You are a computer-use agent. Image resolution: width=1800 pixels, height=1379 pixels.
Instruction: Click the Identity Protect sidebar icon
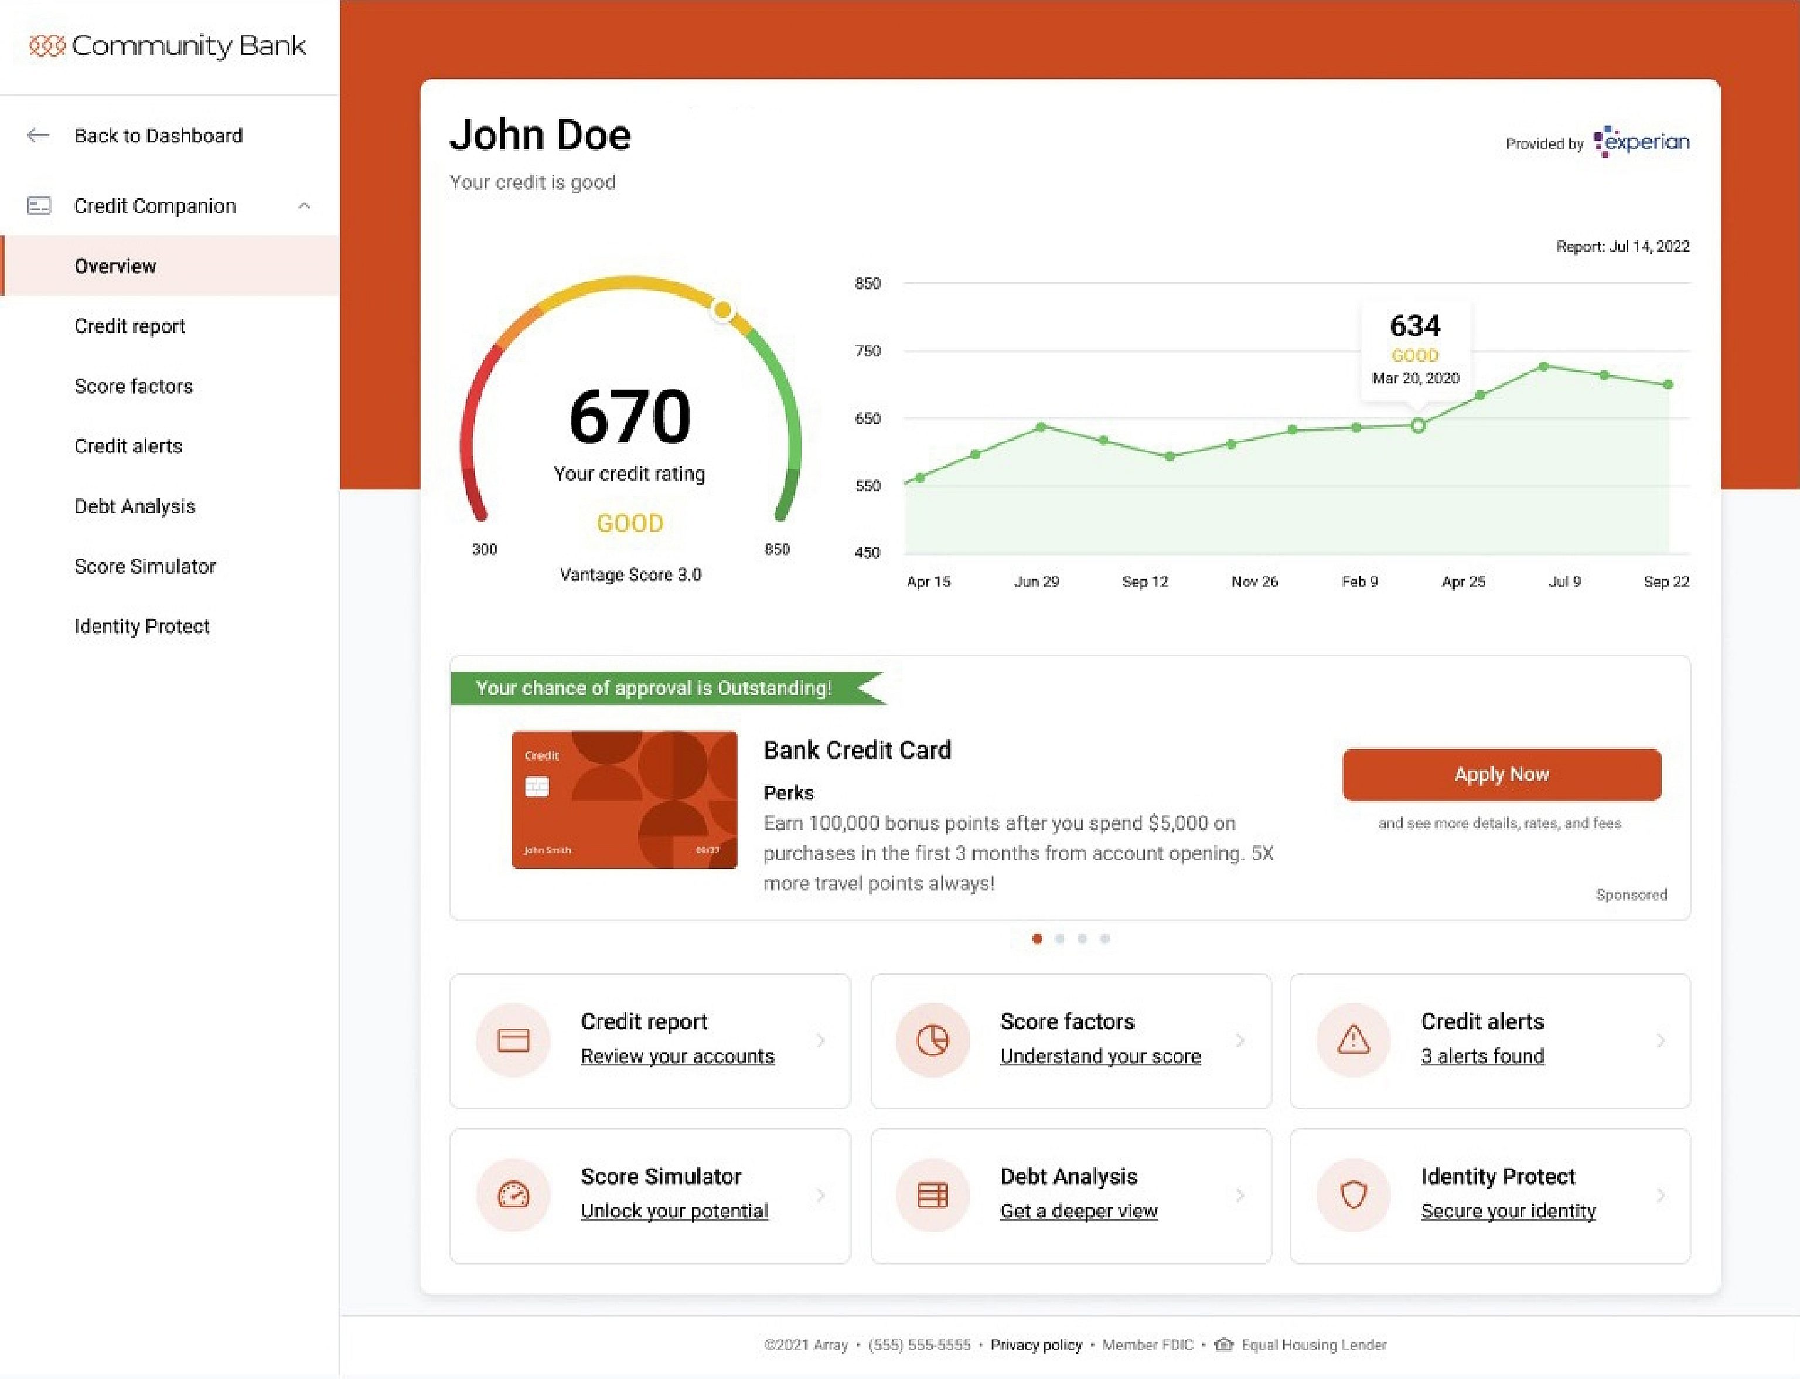[141, 626]
